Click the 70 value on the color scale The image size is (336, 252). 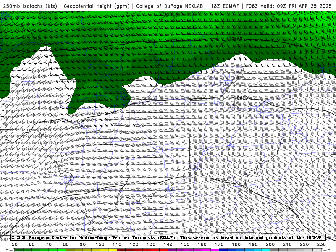point(49,244)
